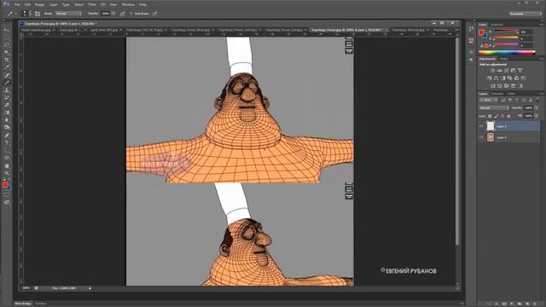The image size is (546, 307).
Task: Toggle lock image pixels in Layers panel
Action: pos(497,116)
